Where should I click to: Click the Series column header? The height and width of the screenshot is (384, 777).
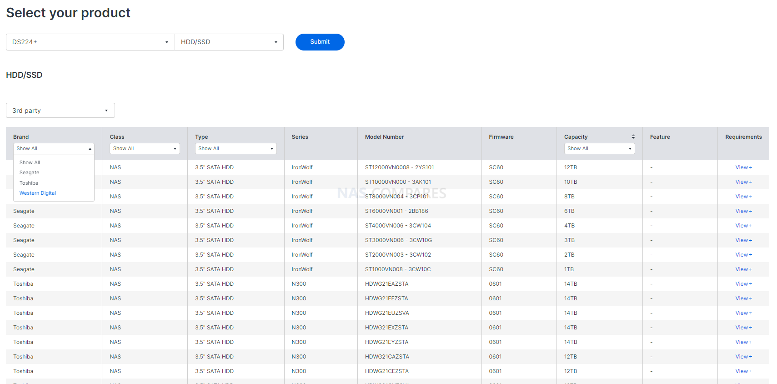coord(300,137)
